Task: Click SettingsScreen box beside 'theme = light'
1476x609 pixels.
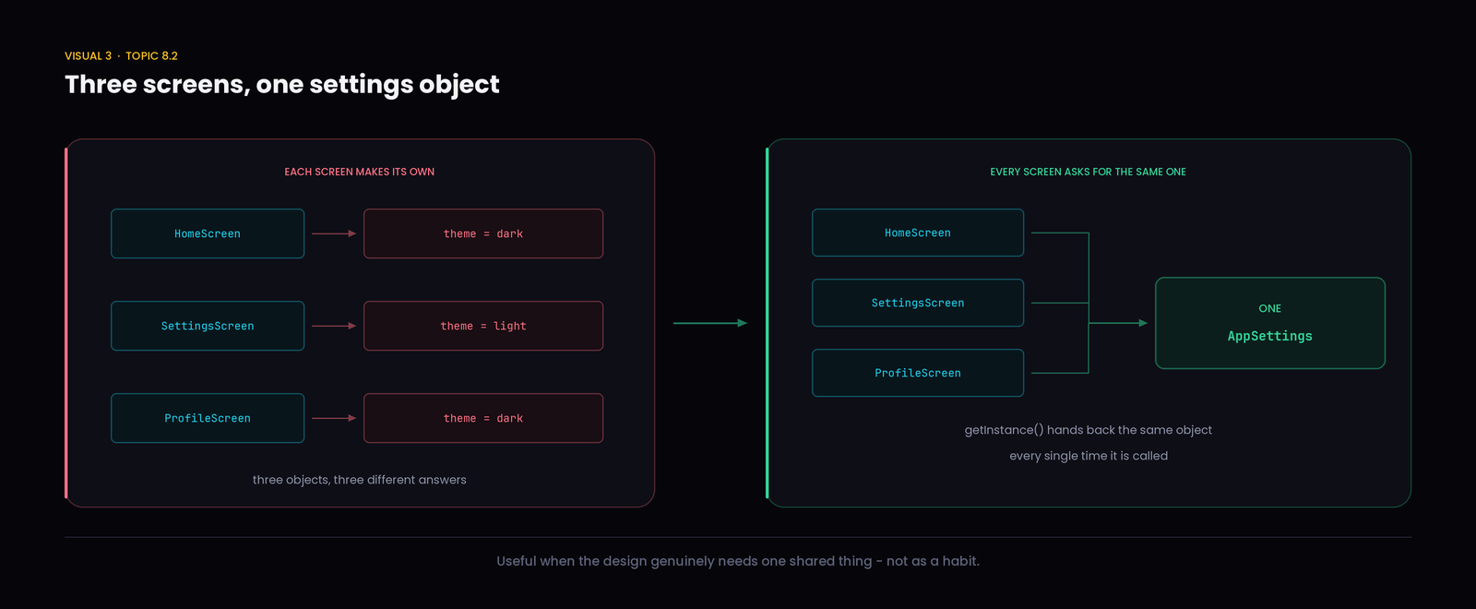Action: 208,326
